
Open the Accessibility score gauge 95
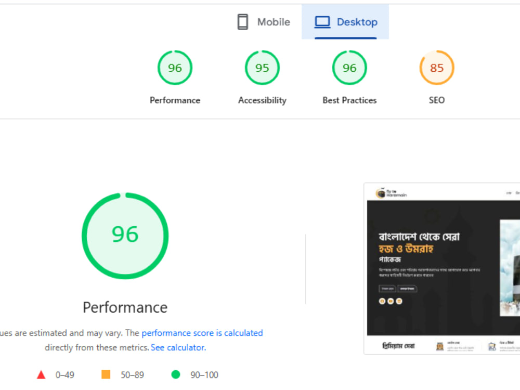262,68
